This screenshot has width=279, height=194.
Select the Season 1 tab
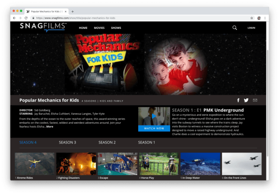tap(146, 143)
